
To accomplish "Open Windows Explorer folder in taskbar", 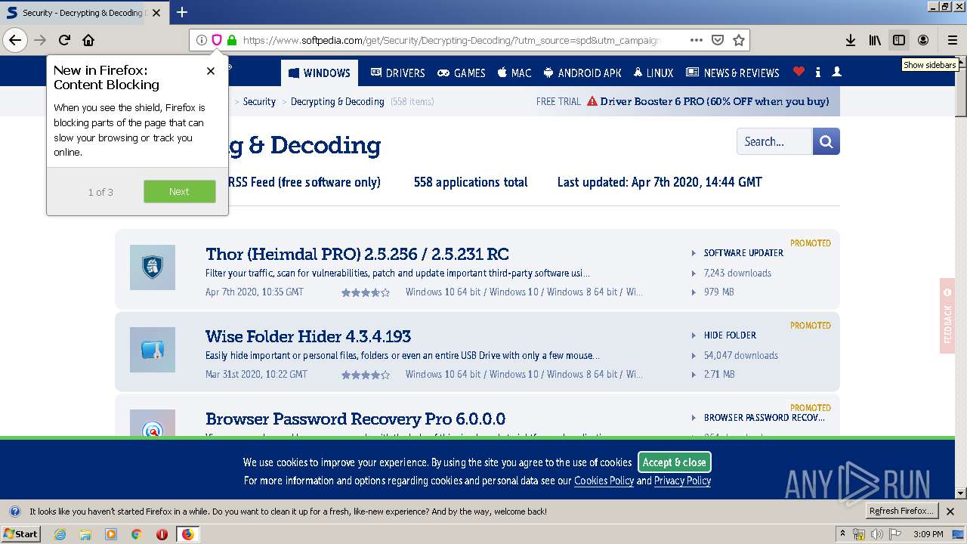I will pyautogui.click(x=85, y=534).
